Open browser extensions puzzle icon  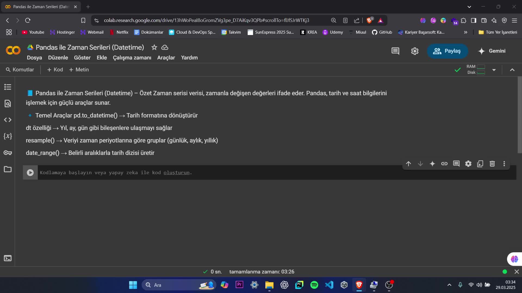pos(463,20)
